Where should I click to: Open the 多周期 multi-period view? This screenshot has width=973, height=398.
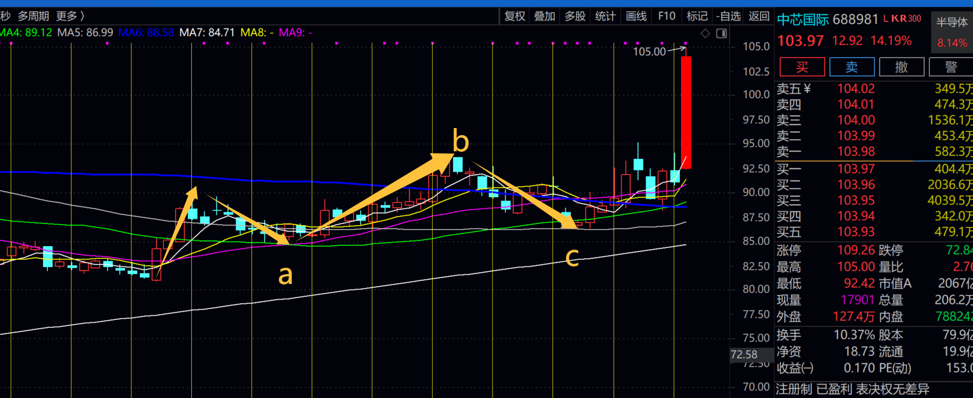click(x=33, y=16)
